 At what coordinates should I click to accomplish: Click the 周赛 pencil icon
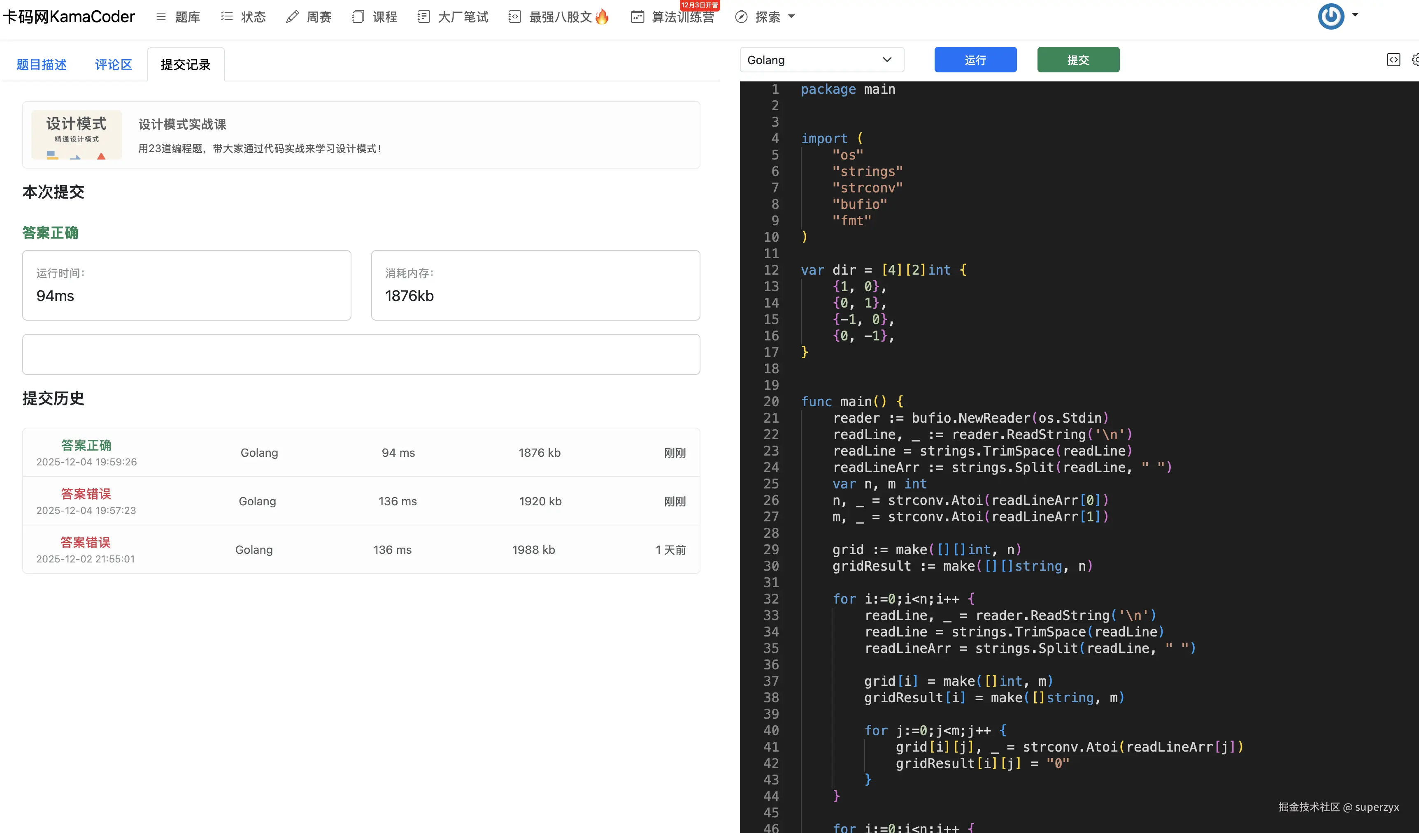tap(292, 17)
